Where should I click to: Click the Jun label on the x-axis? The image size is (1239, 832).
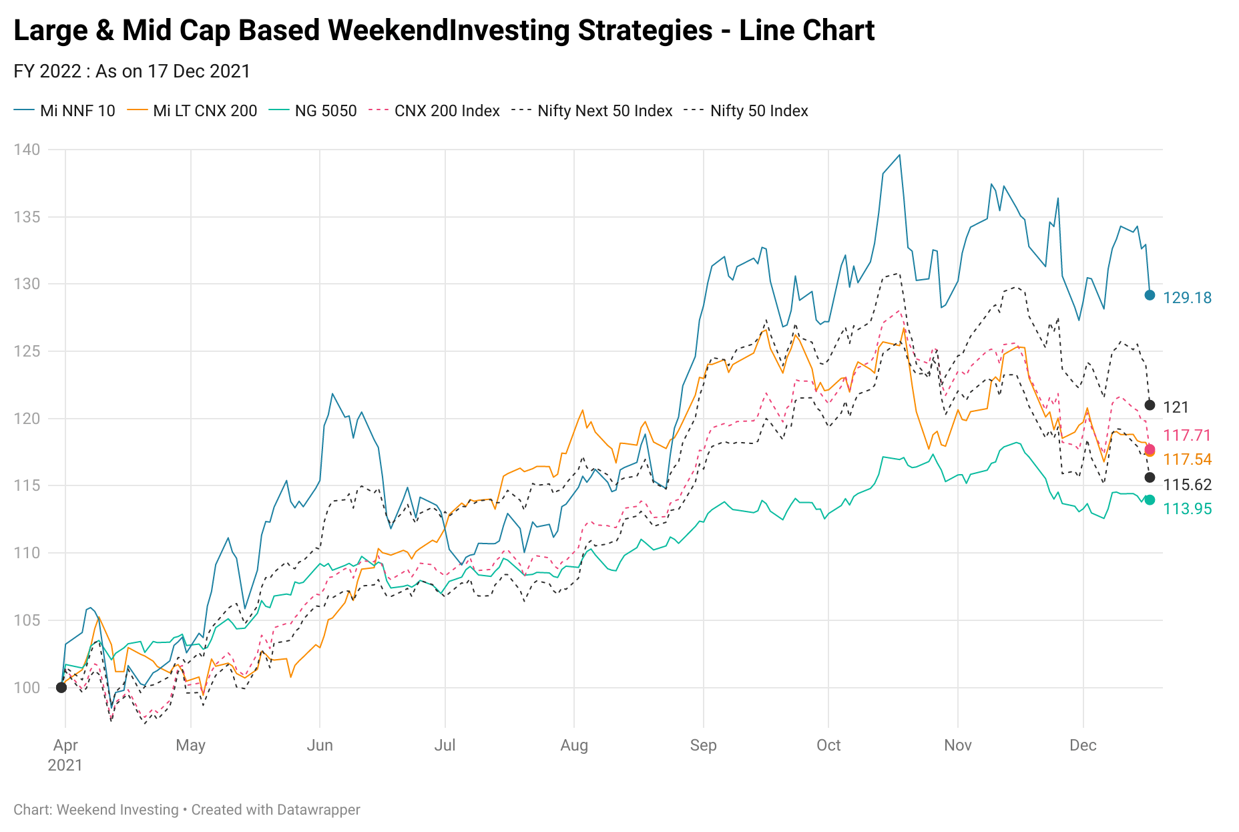(x=320, y=745)
